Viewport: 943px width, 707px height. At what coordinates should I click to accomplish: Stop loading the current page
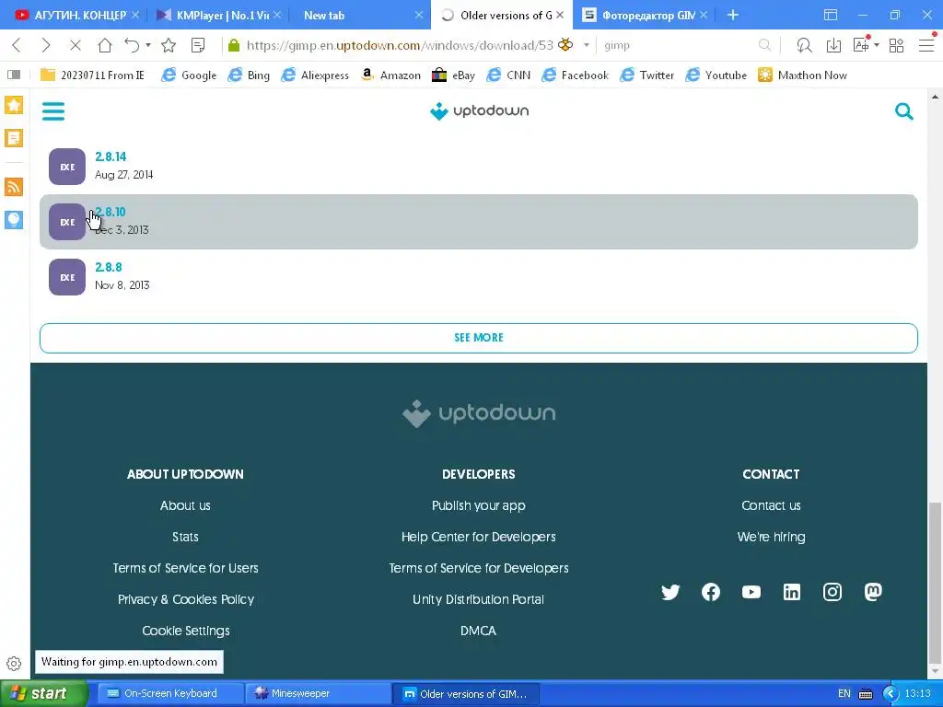point(76,45)
